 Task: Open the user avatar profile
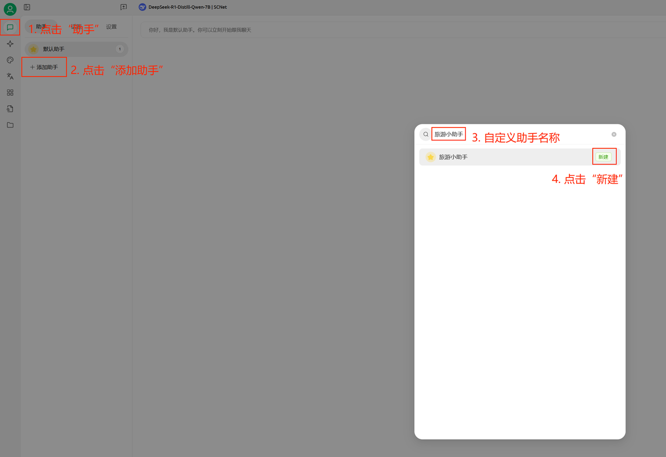tap(10, 9)
